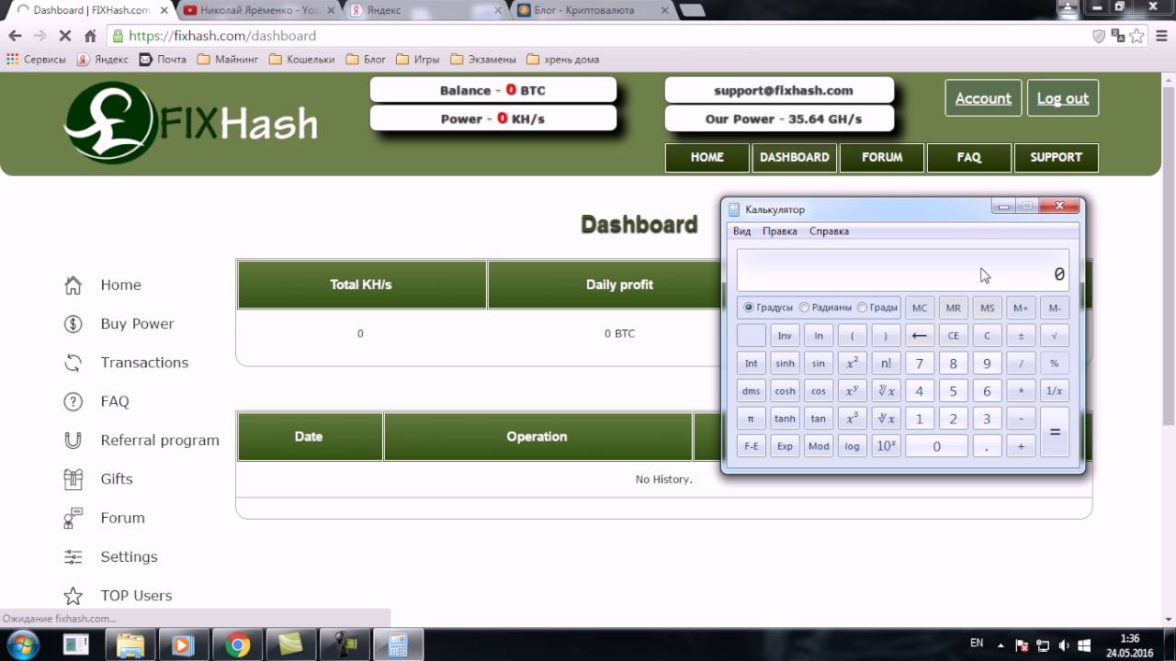Open the Справка menu in calculator
Viewport: 1176px width, 661px height.
pyautogui.click(x=829, y=231)
